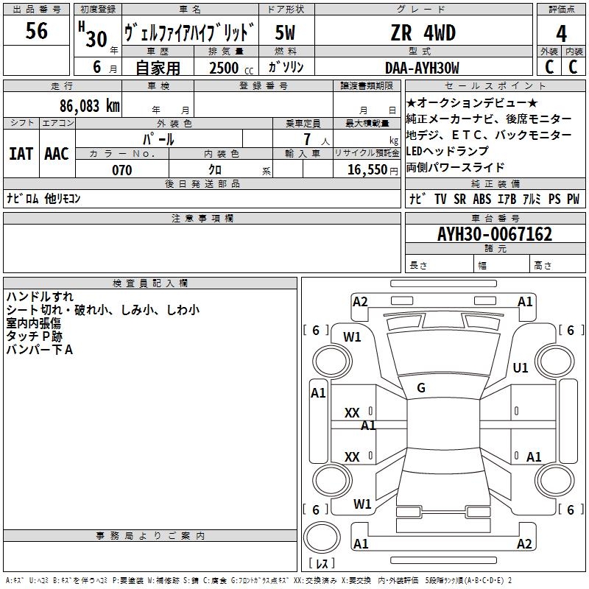
Task: Select the inspector note 室内内張傷
Action: [33, 323]
